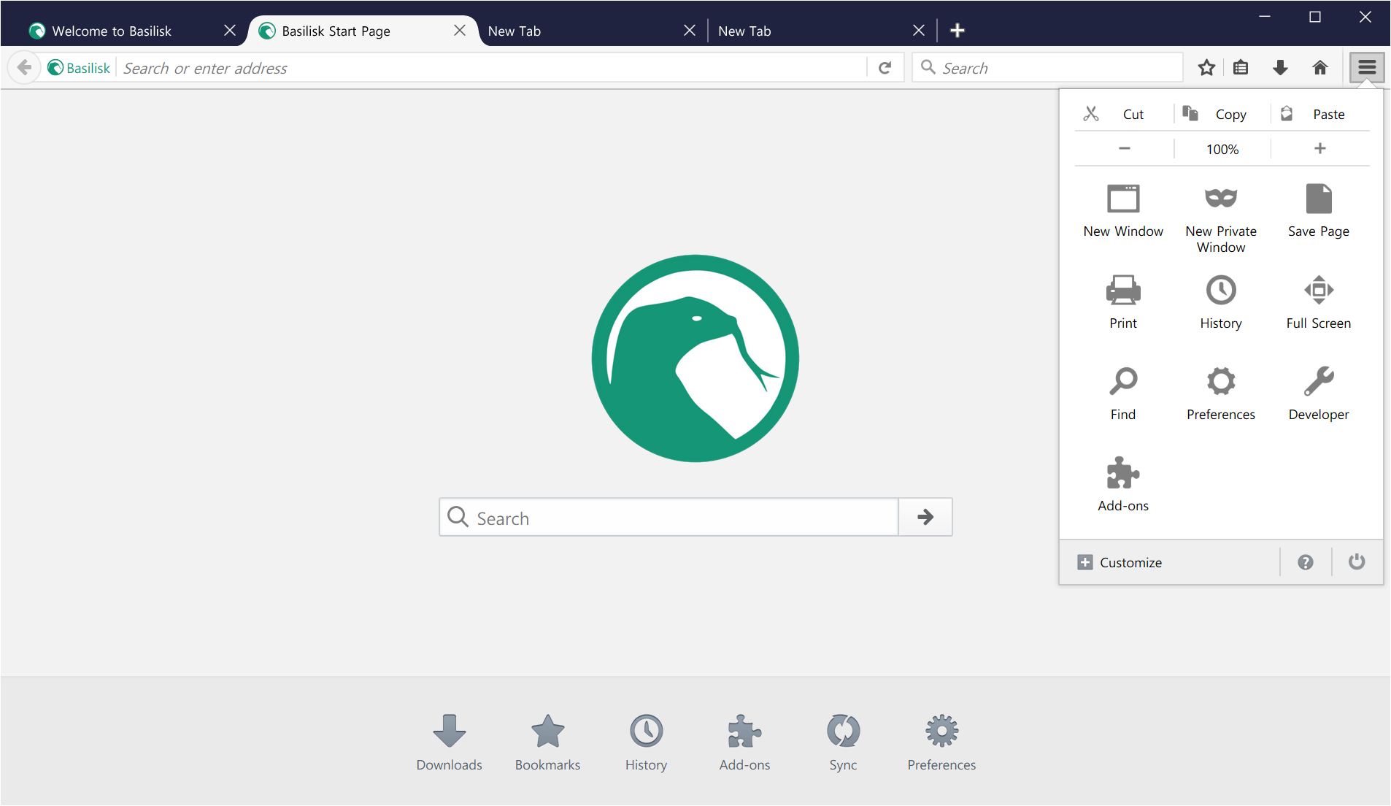The width and height of the screenshot is (1391, 806).
Task: Switch to the last New Tab
Action: (x=744, y=31)
